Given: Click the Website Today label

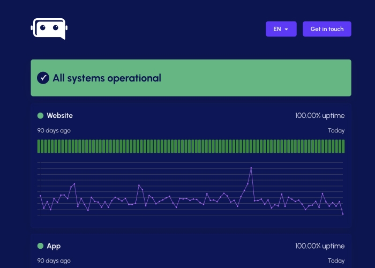Looking at the screenshot, I should pyautogui.click(x=336, y=131).
